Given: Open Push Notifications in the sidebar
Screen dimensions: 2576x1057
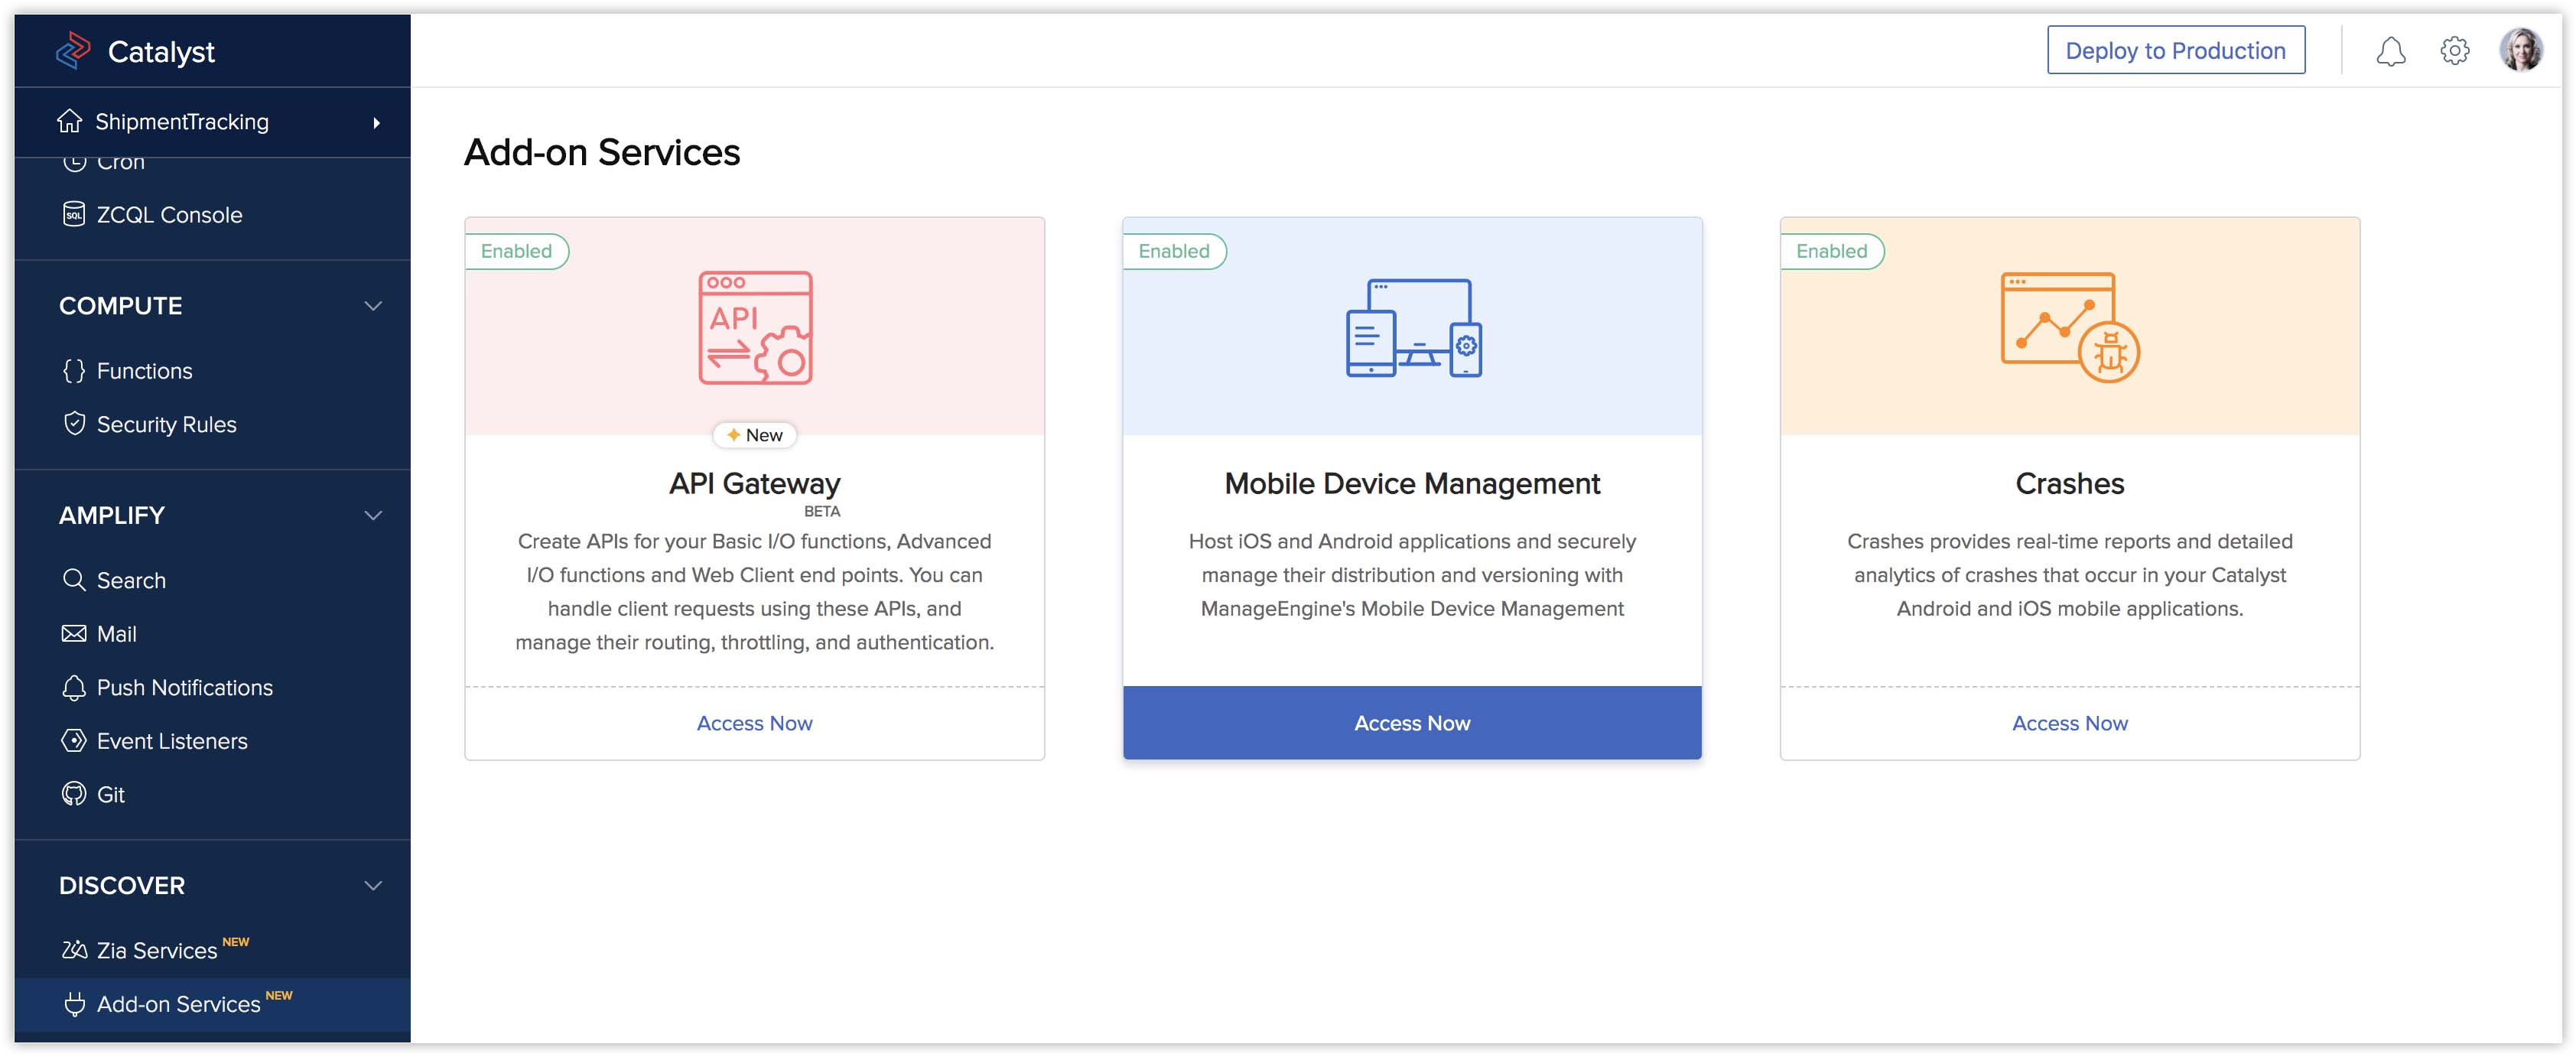Looking at the screenshot, I should (184, 687).
